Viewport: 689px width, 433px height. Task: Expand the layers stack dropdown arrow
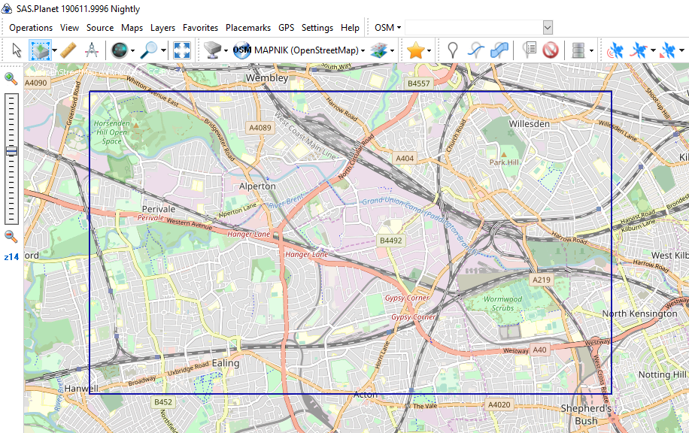392,50
